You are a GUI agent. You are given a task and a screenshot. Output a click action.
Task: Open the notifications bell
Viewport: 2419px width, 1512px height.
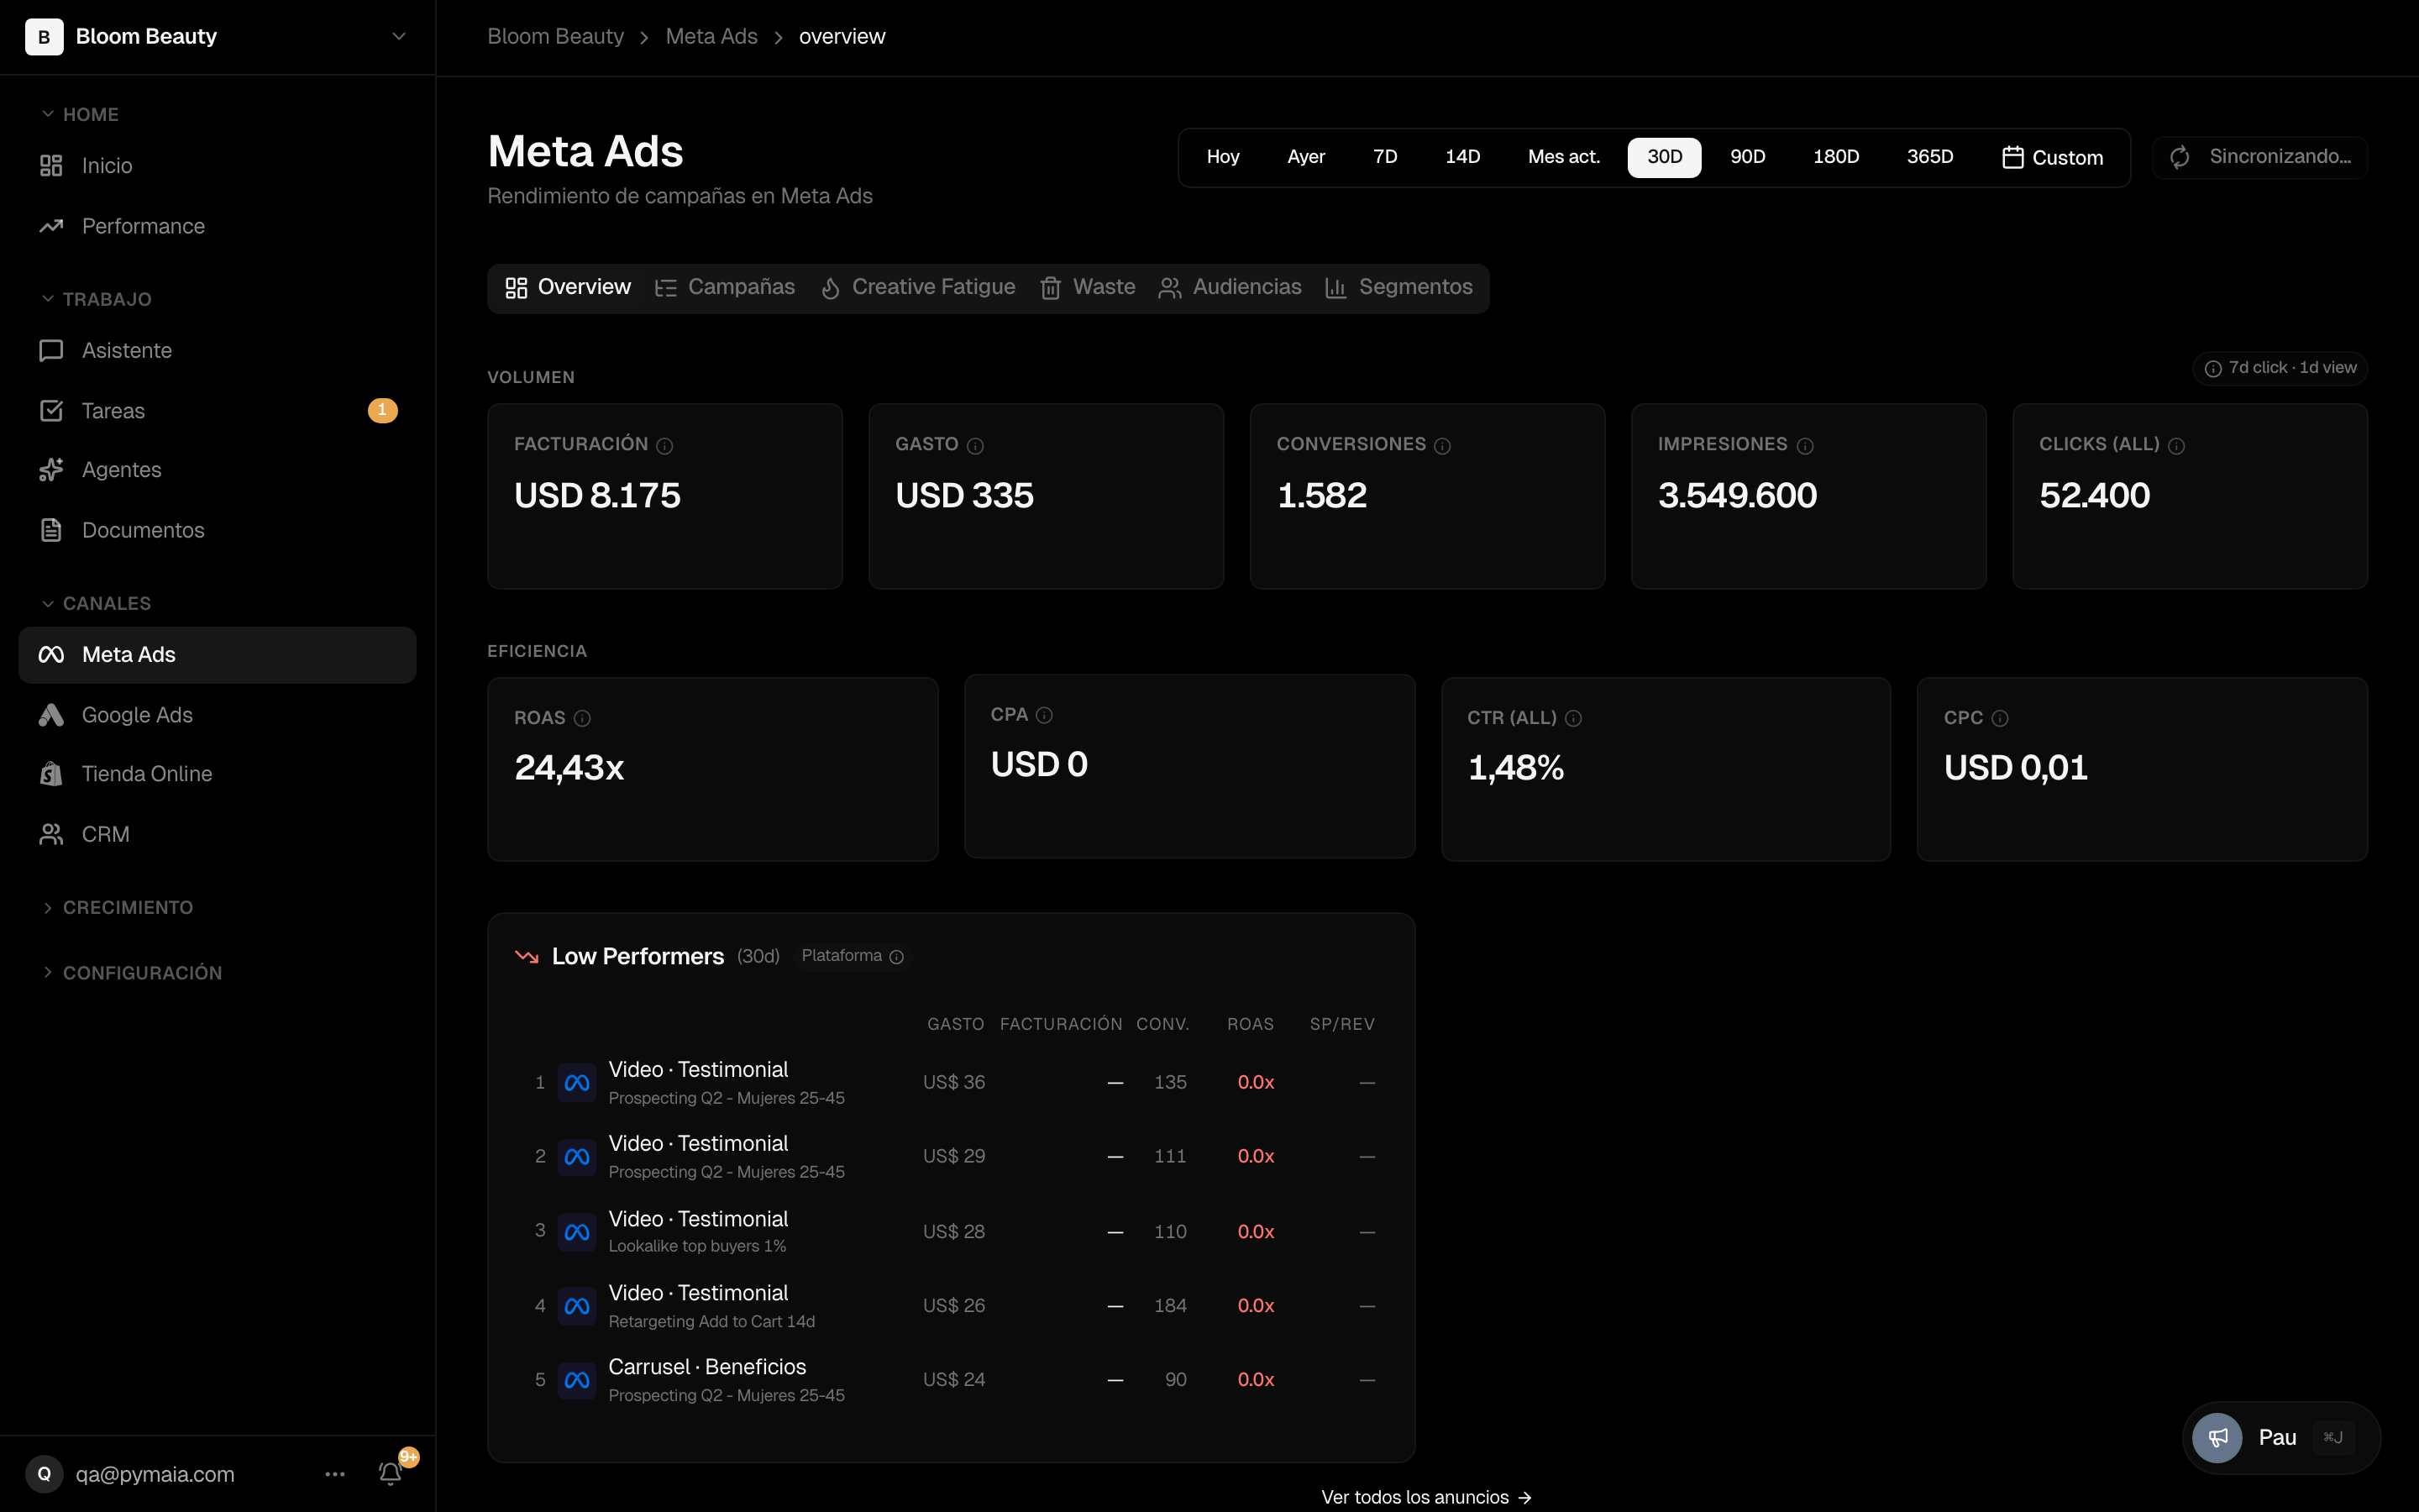391,1474
